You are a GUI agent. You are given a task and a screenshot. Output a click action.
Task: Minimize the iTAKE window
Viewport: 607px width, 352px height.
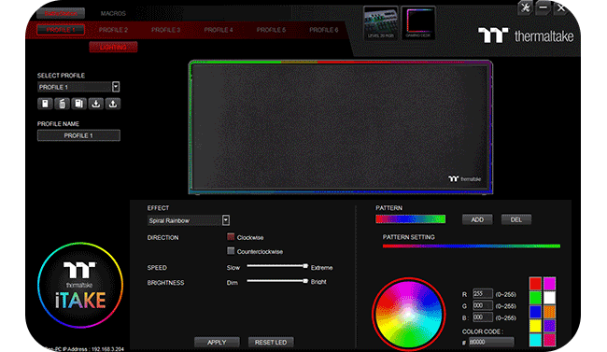[x=543, y=7]
